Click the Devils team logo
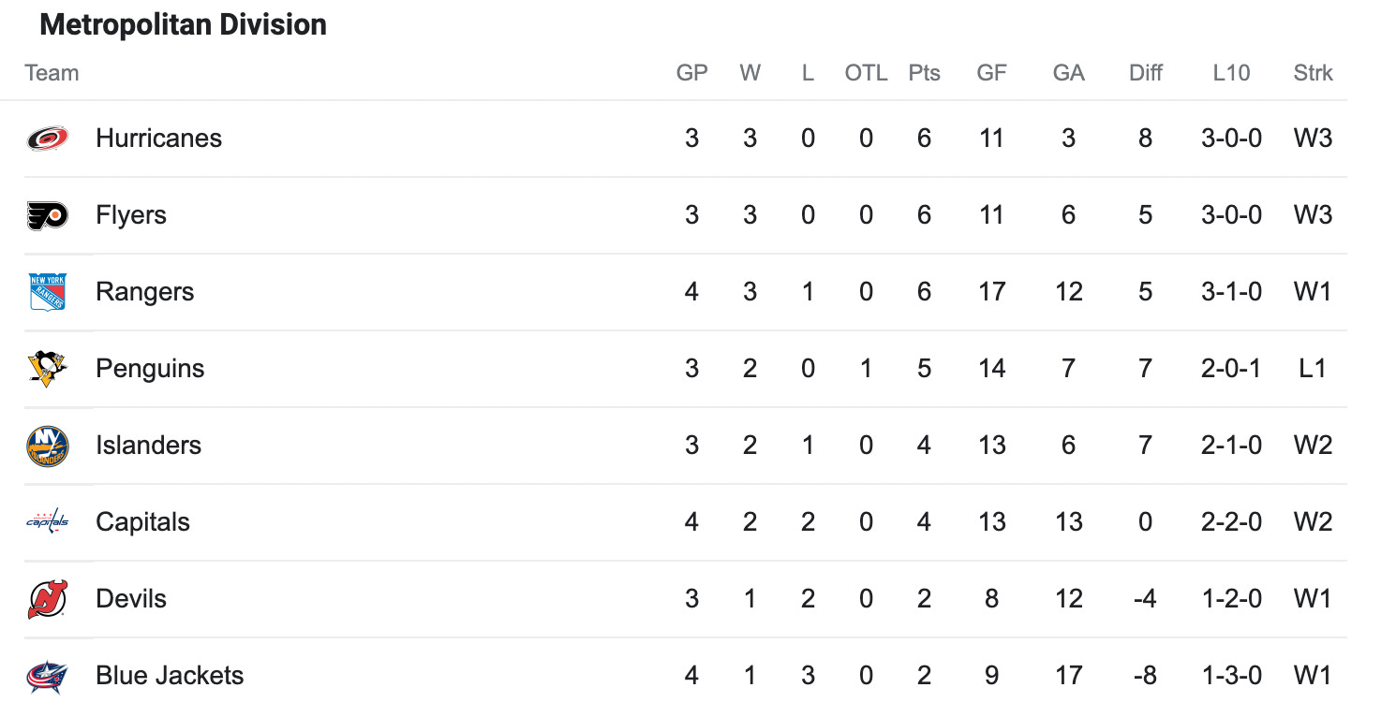 click(x=48, y=599)
